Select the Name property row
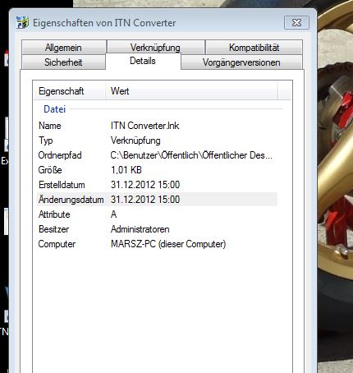This screenshot has height=373, width=353. click(158, 126)
